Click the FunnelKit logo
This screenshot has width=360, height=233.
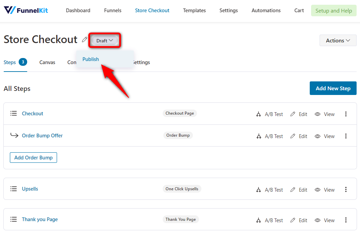pos(26,10)
